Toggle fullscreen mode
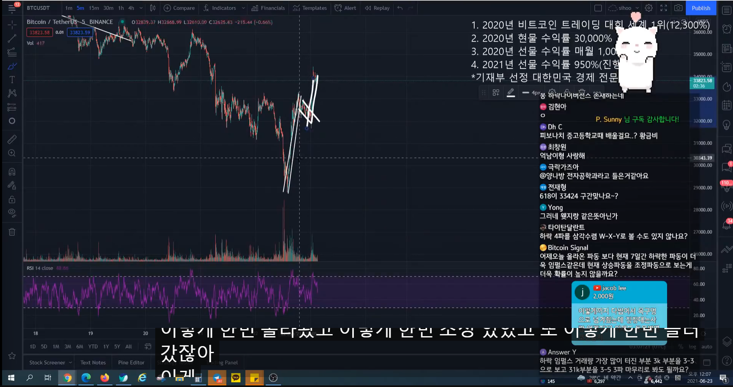The height and width of the screenshot is (387, 733). 663,8
